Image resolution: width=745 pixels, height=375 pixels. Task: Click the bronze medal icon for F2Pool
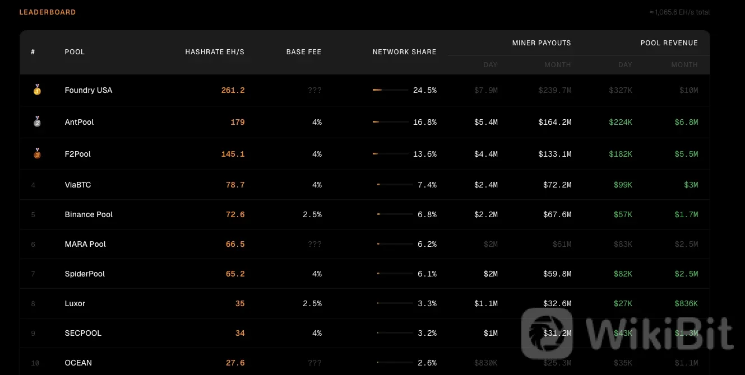click(x=37, y=153)
